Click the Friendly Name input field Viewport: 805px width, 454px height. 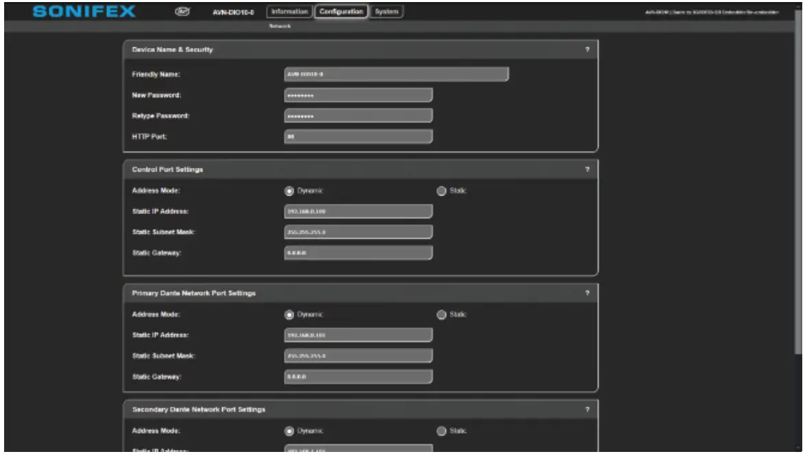pos(396,74)
